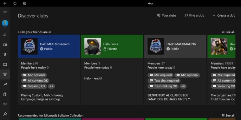Open HALO MACHMAKING club thumbnail
This screenshot has width=241, height=120.
tap(156, 46)
